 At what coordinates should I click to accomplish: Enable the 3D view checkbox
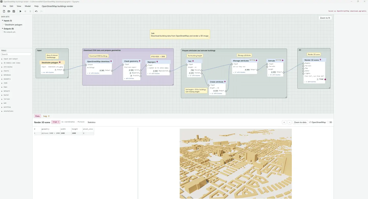(x=328, y=122)
